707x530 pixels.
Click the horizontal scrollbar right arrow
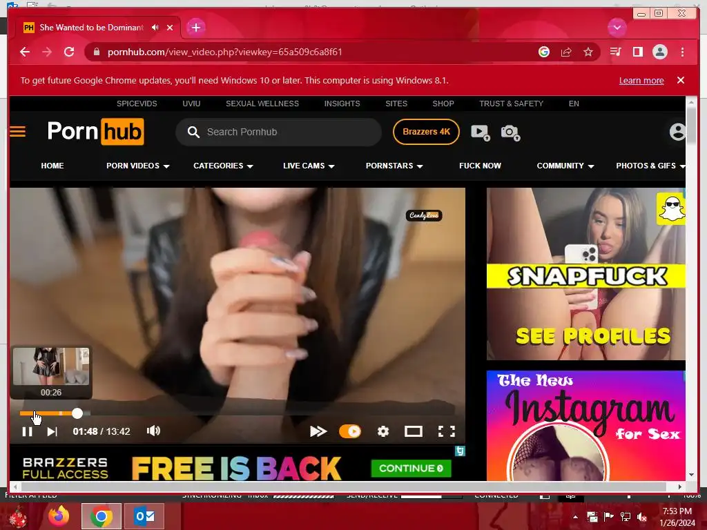(x=680, y=487)
